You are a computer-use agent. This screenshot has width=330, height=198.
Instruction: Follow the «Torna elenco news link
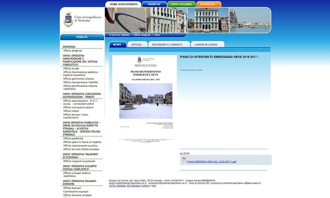[191, 70]
